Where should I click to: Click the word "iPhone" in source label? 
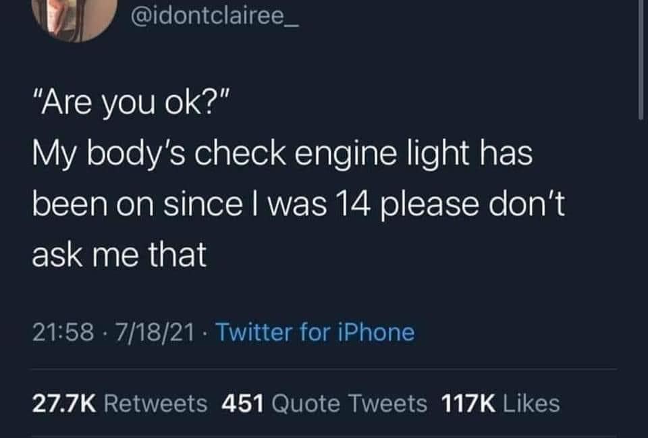point(376,333)
